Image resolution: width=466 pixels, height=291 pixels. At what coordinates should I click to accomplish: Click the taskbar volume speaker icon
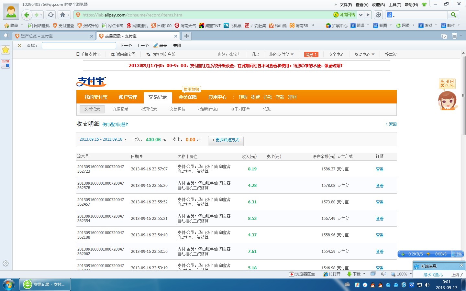(427, 285)
